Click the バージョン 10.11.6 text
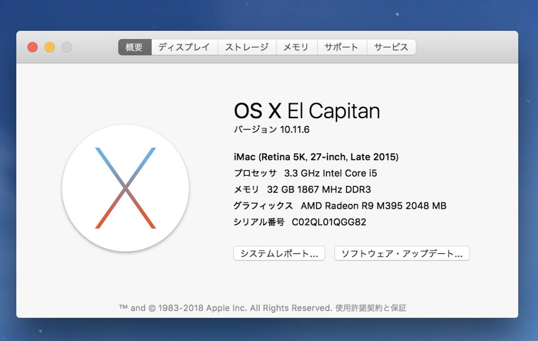The height and width of the screenshot is (341, 538). (272, 129)
